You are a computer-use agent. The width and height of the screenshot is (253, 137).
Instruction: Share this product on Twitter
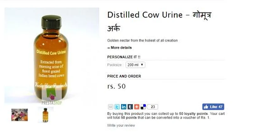117,107
